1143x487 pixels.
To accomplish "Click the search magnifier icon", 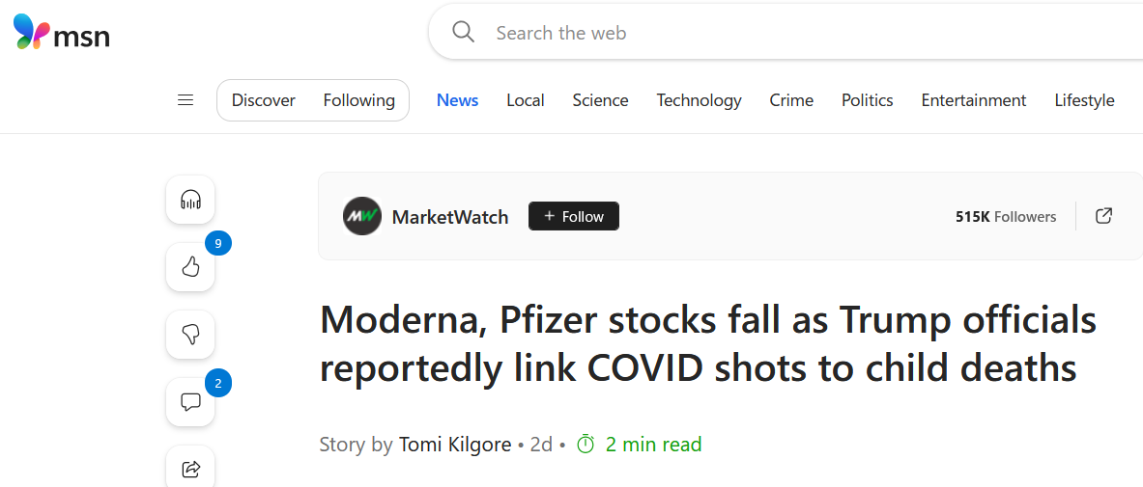I will click(464, 33).
